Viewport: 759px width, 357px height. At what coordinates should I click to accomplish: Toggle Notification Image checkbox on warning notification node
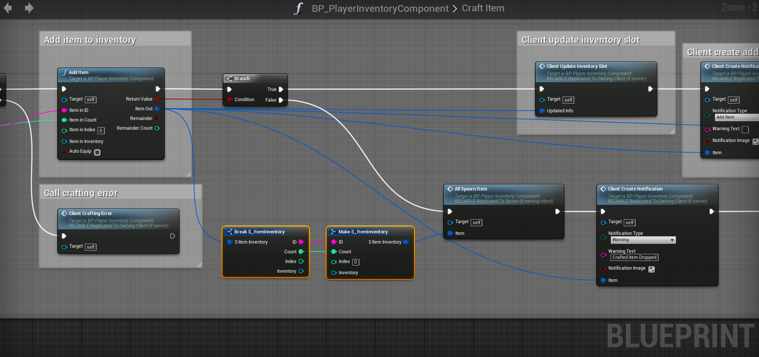(x=651, y=269)
